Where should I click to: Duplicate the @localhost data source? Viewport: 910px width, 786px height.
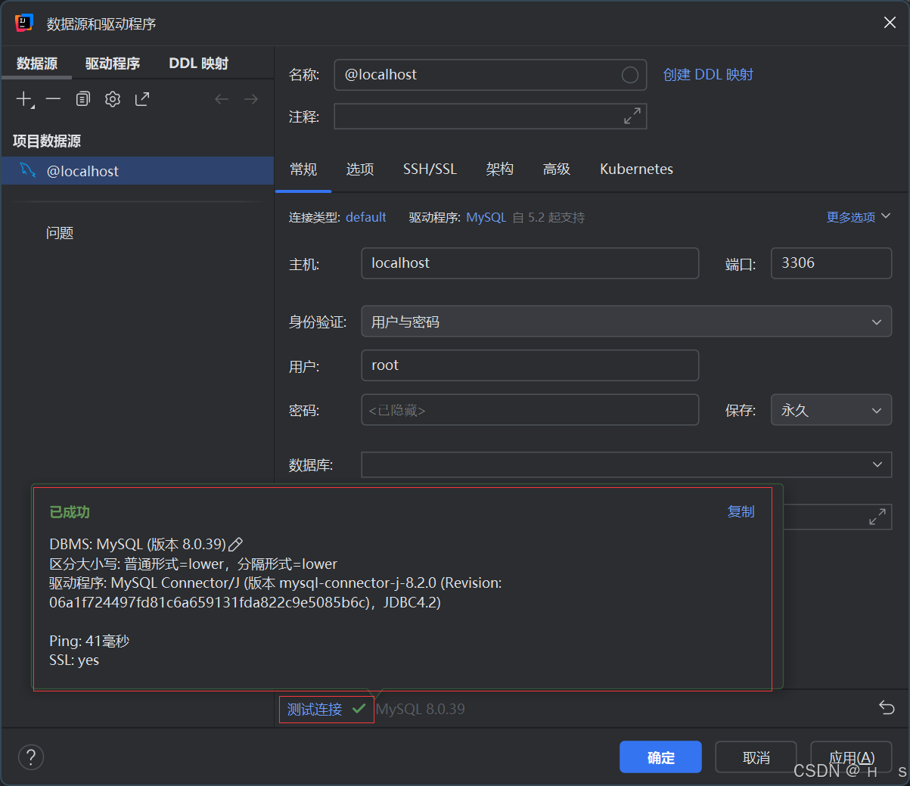tap(82, 98)
